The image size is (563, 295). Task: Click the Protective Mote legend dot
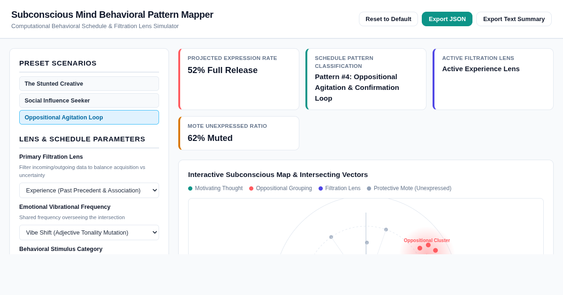369,188
